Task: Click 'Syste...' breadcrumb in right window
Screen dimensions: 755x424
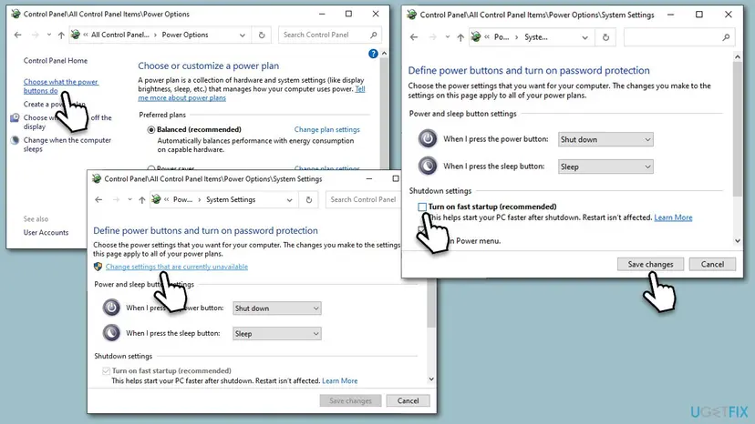Action: point(535,37)
